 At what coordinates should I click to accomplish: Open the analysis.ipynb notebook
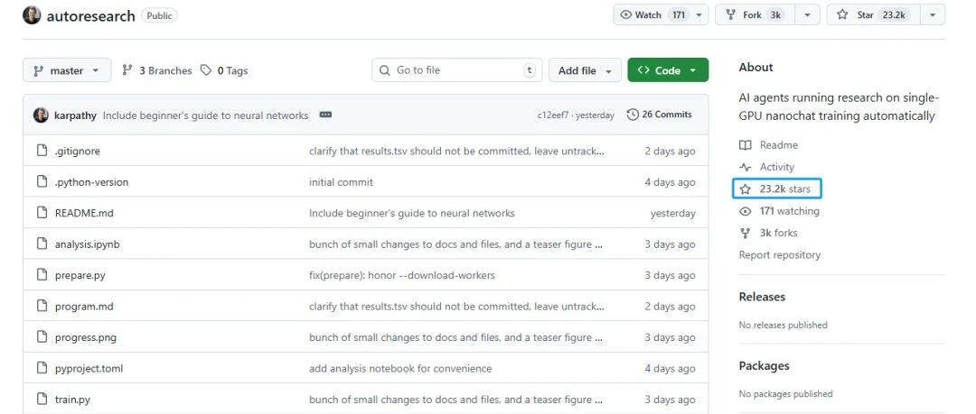click(x=87, y=244)
